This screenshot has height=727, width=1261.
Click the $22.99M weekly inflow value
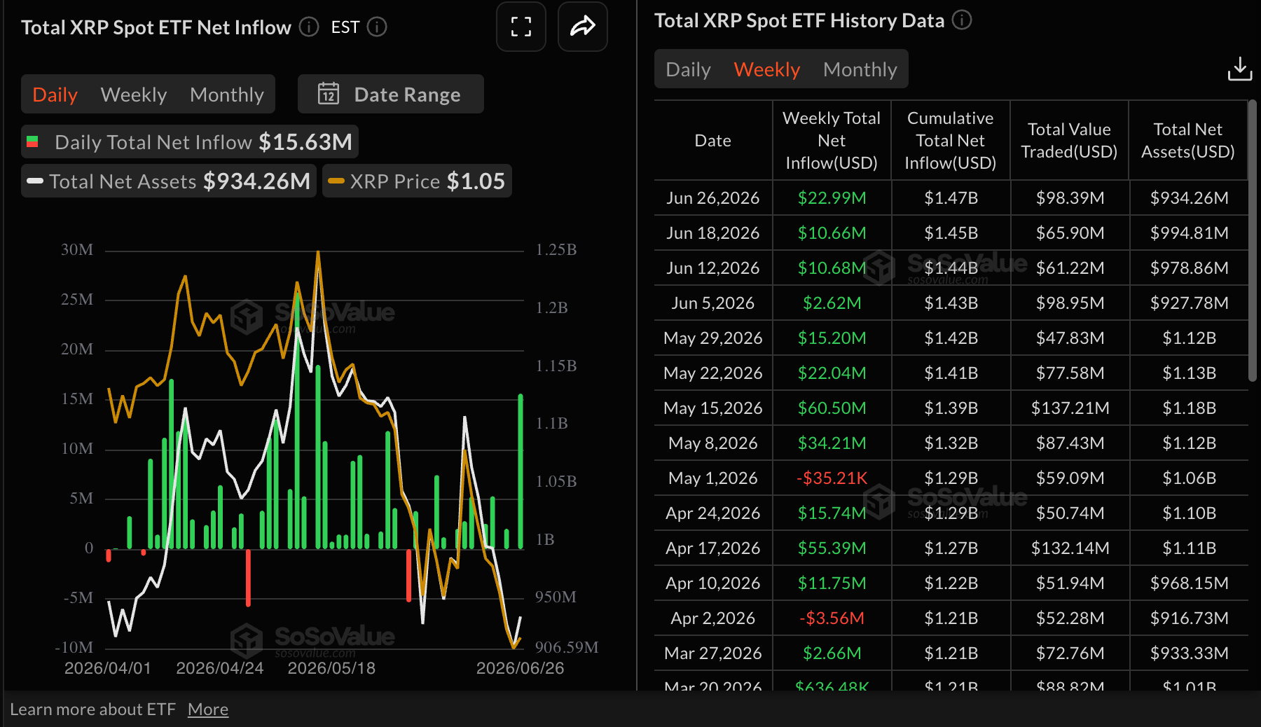(832, 198)
